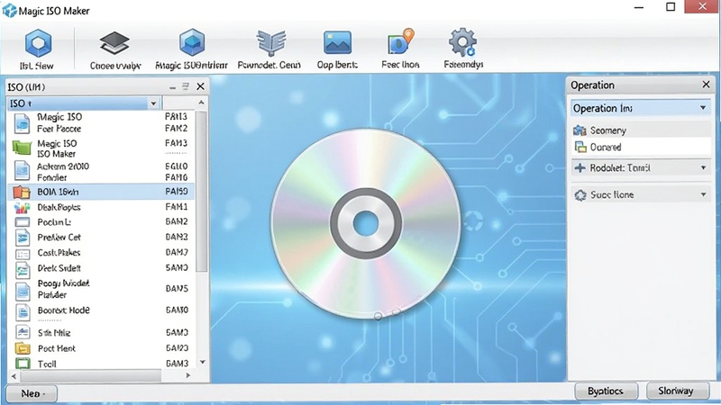Minimize the ISO panel

click(172, 87)
